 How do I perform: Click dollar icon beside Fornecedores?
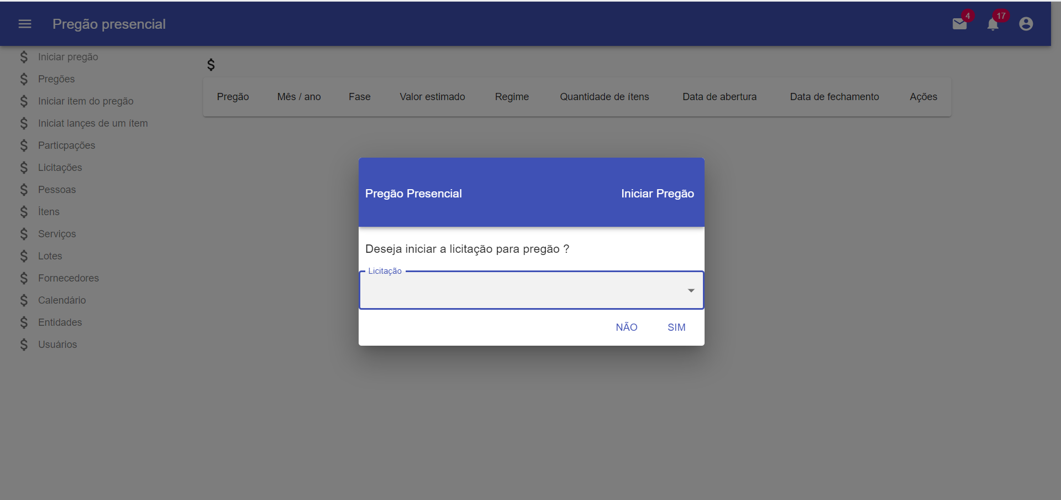[x=24, y=278]
